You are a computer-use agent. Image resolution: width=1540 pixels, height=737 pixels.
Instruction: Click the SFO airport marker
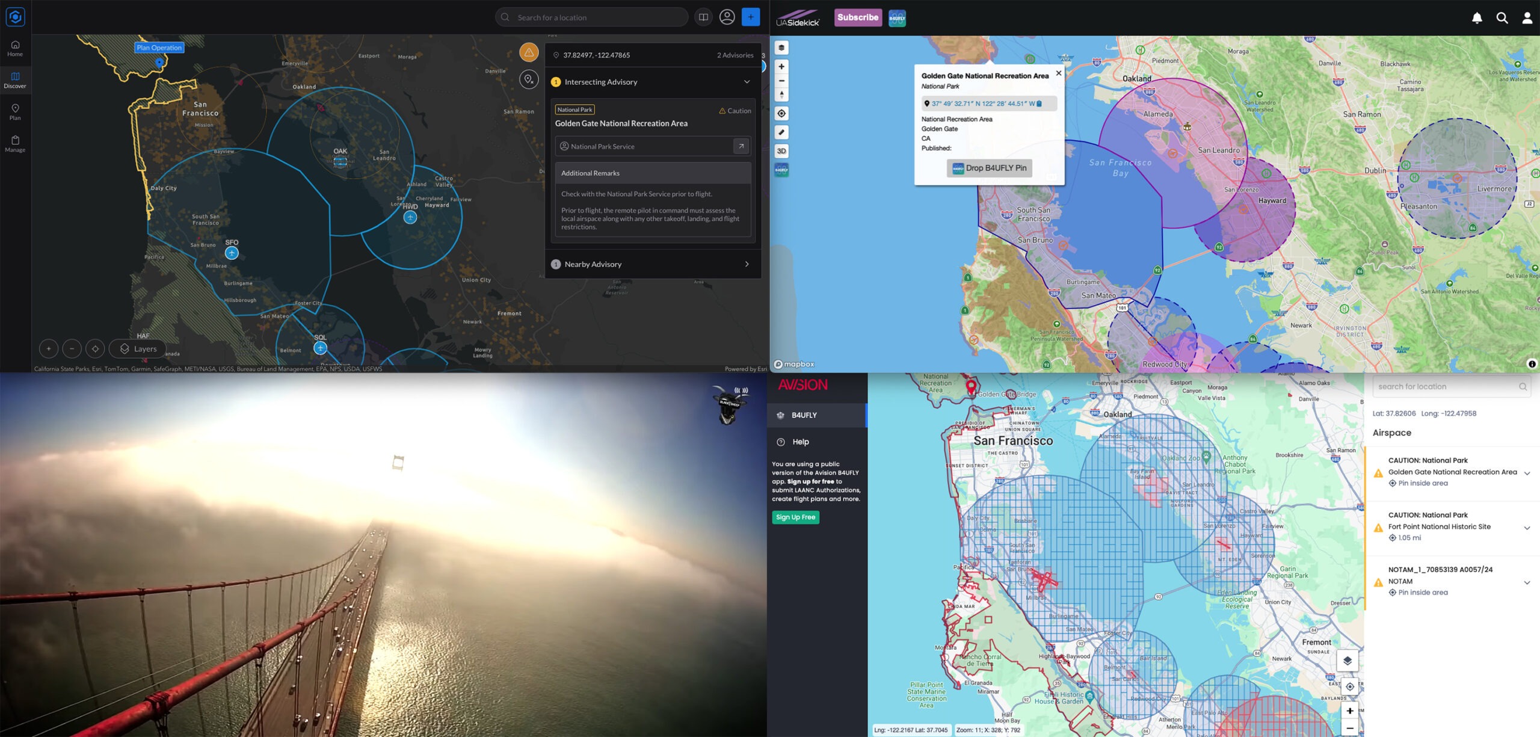(x=232, y=253)
